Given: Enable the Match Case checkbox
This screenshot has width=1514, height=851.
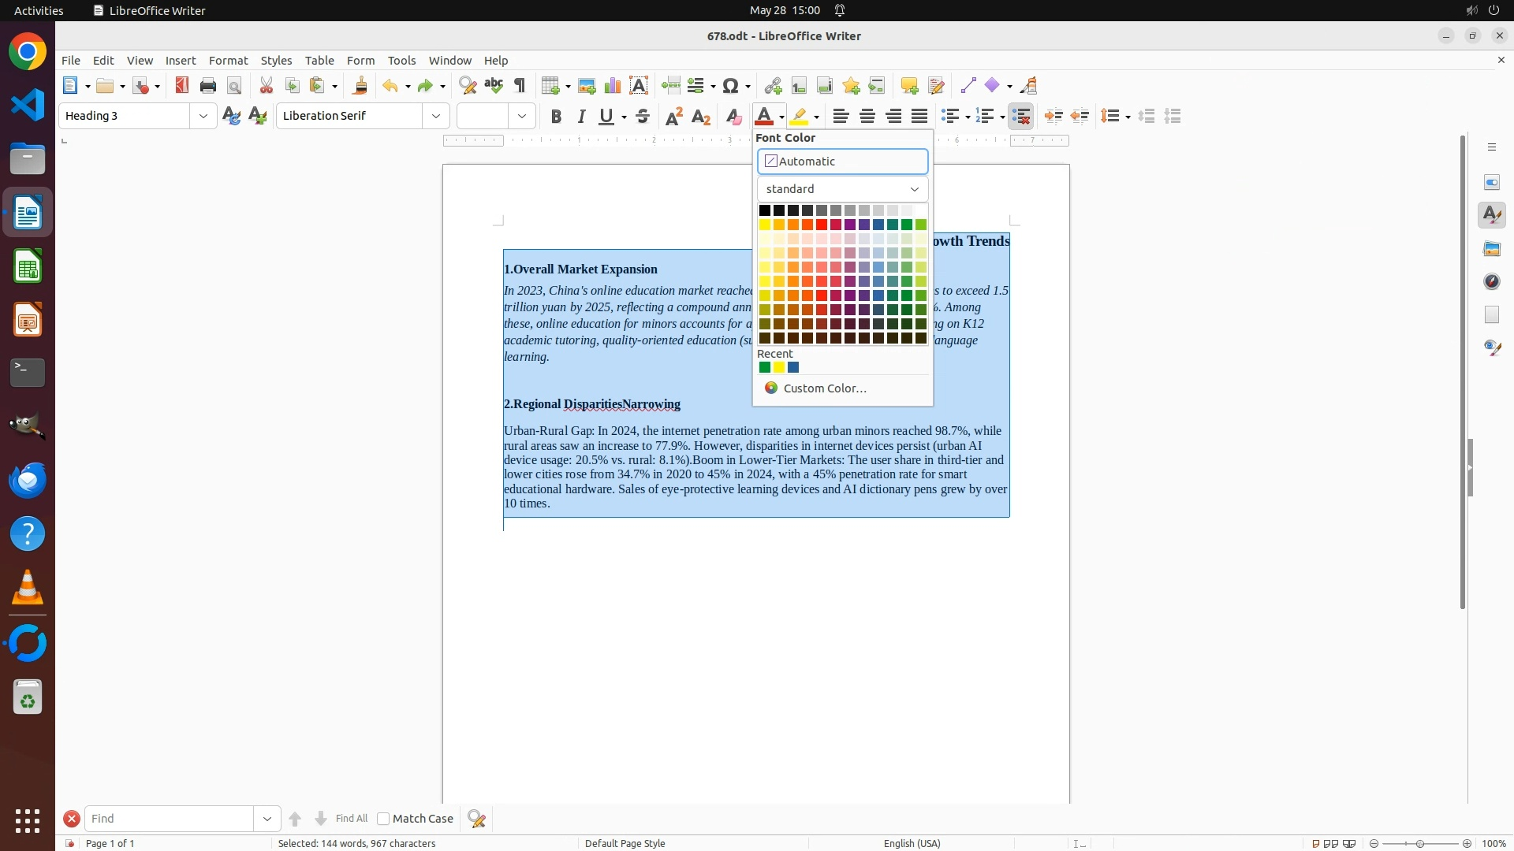Looking at the screenshot, I should (383, 819).
